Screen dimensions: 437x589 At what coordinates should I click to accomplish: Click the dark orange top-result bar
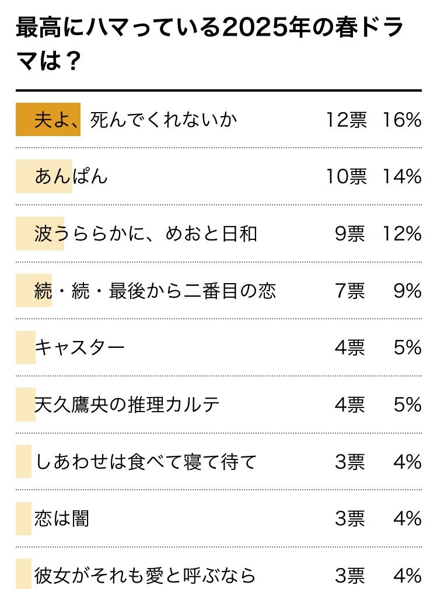tap(48, 119)
